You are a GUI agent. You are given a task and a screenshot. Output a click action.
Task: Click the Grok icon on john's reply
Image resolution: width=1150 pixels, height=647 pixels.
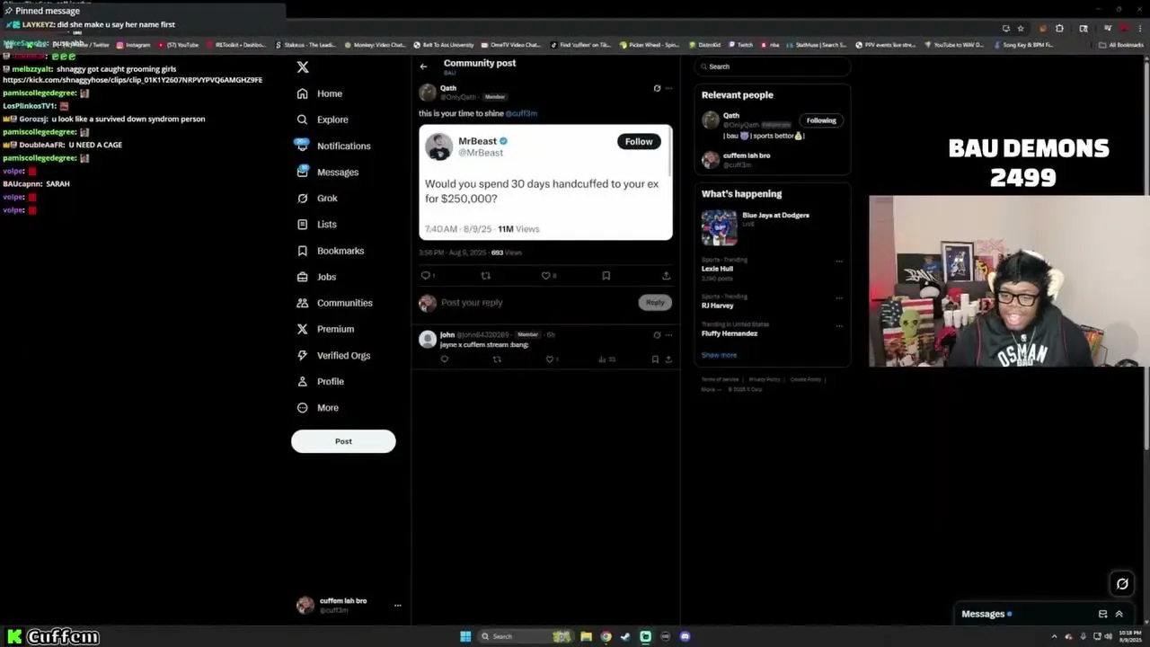pyautogui.click(x=657, y=335)
